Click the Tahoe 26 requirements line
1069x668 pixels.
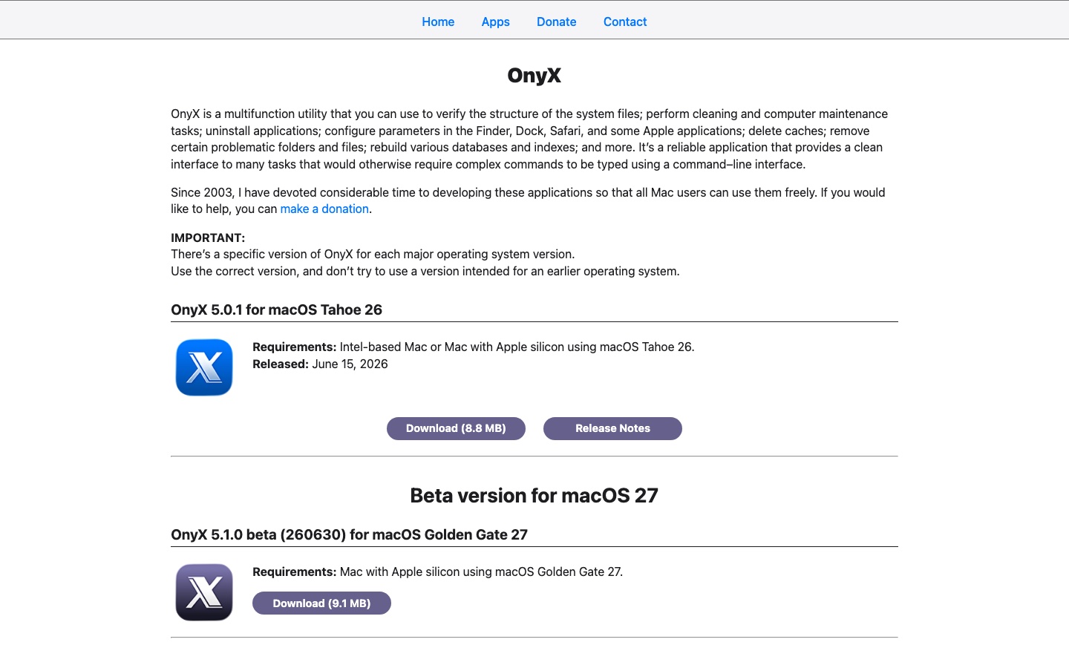pyautogui.click(x=474, y=347)
